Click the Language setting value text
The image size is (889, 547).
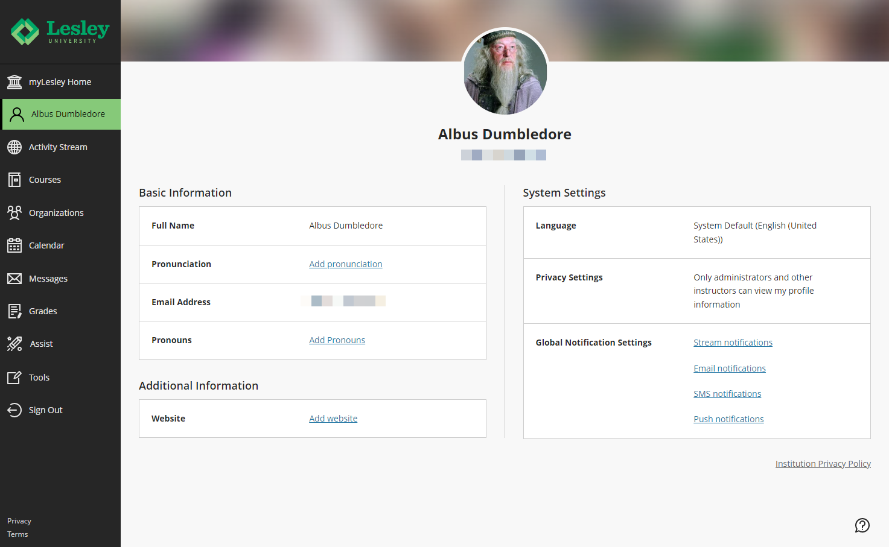click(x=755, y=232)
